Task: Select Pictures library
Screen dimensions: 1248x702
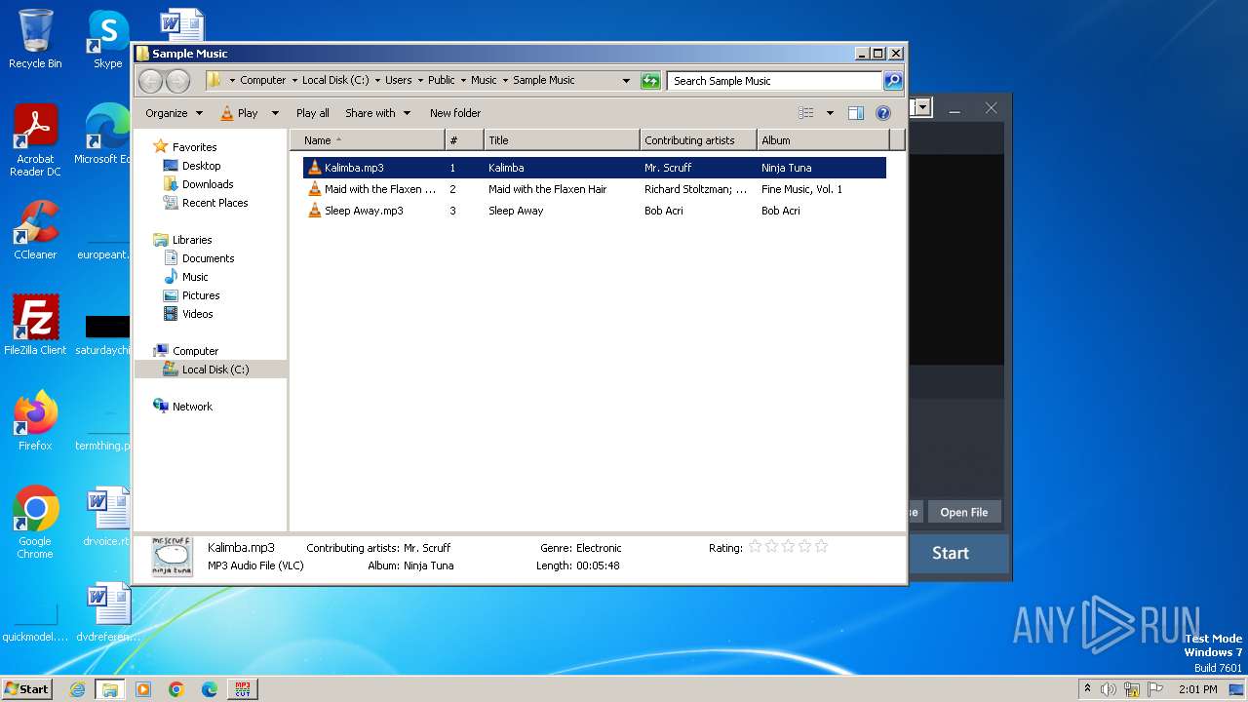Action: point(201,295)
